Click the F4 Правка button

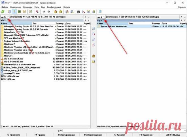(x=40, y=135)
